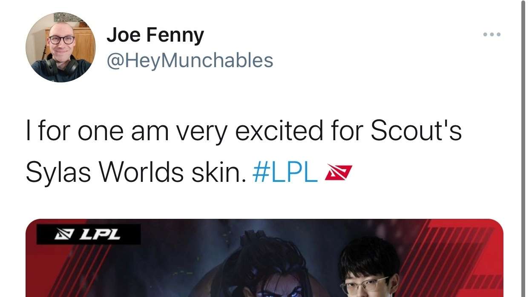
Task: Click the headphones in the profile avatar
Action: click(62, 66)
